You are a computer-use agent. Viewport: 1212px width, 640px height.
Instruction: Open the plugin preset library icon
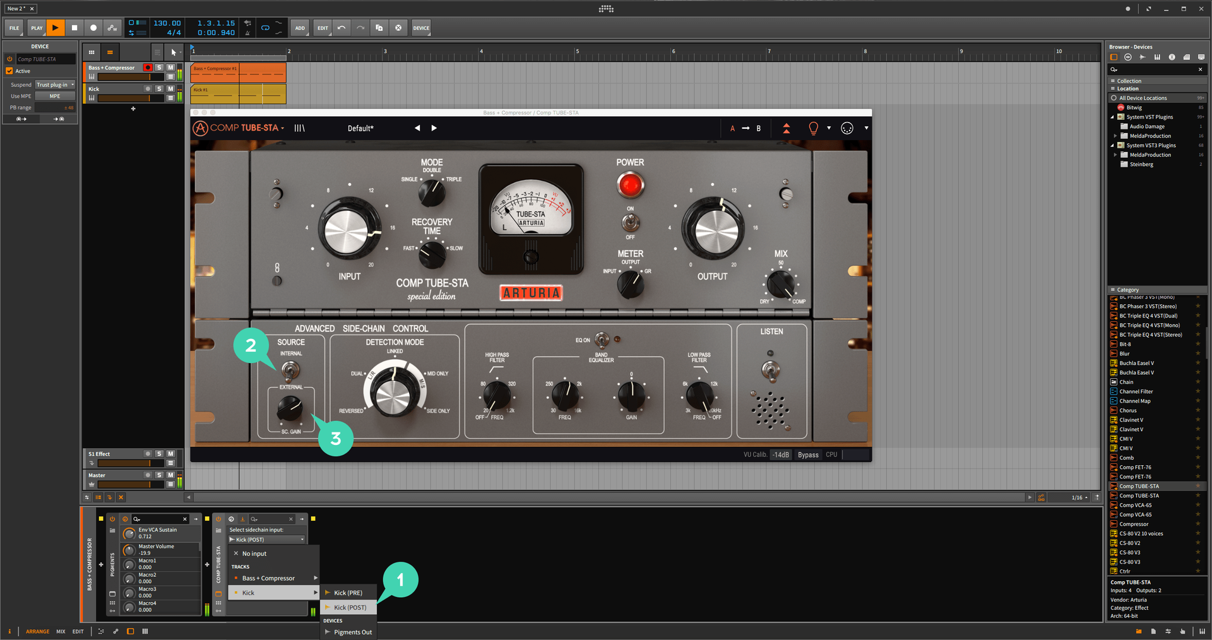coord(299,128)
